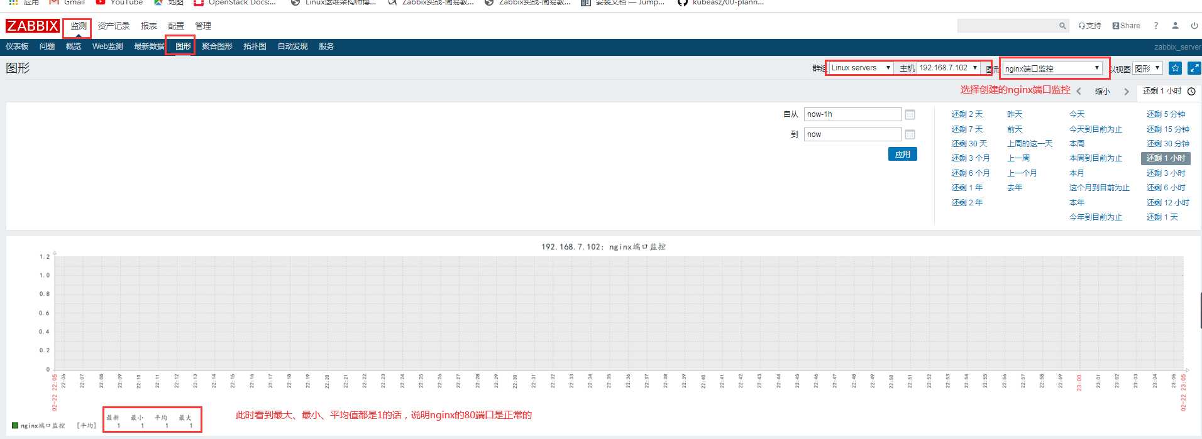Expand the nginx端口监控 graph dropdown

click(1052, 68)
